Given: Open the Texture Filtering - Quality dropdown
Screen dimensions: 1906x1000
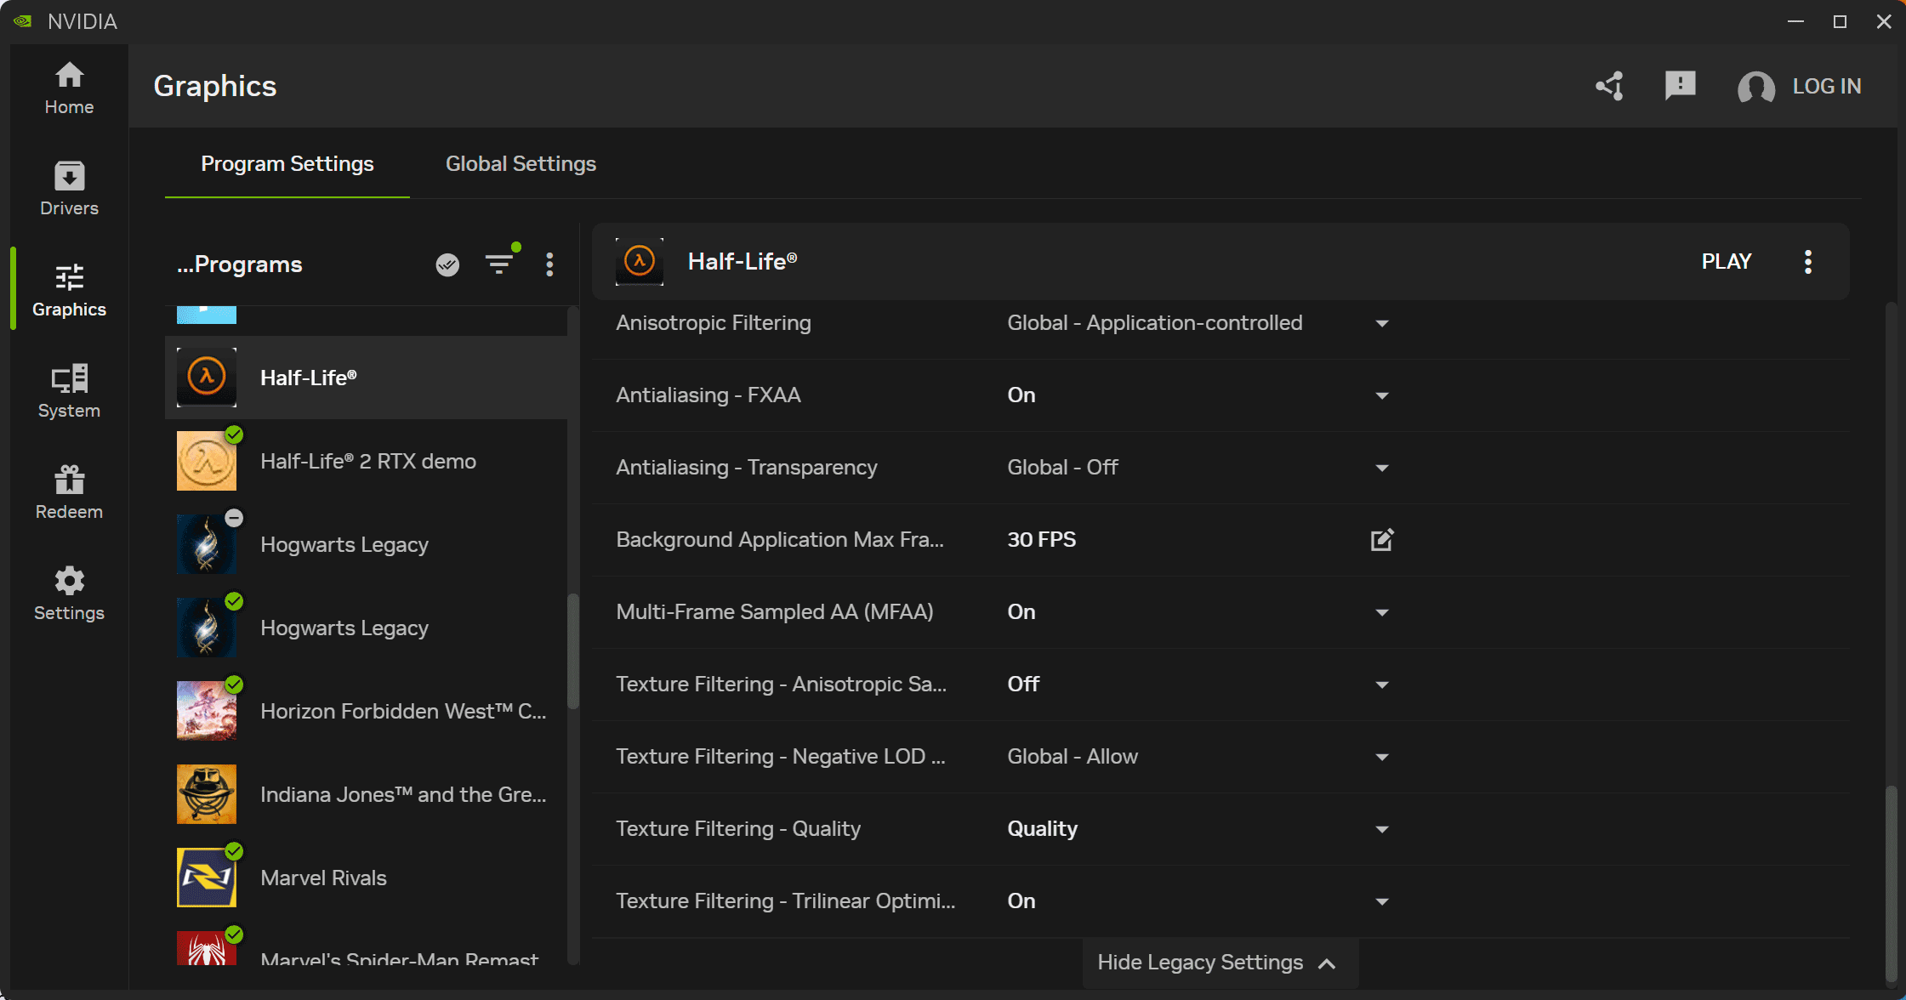Looking at the screenshot, I should [x=1382, y=829].
